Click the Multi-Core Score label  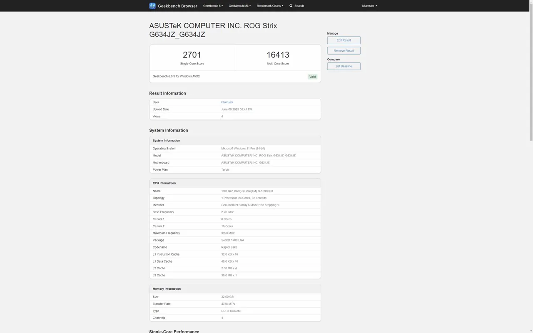click(x=278, y=64)
